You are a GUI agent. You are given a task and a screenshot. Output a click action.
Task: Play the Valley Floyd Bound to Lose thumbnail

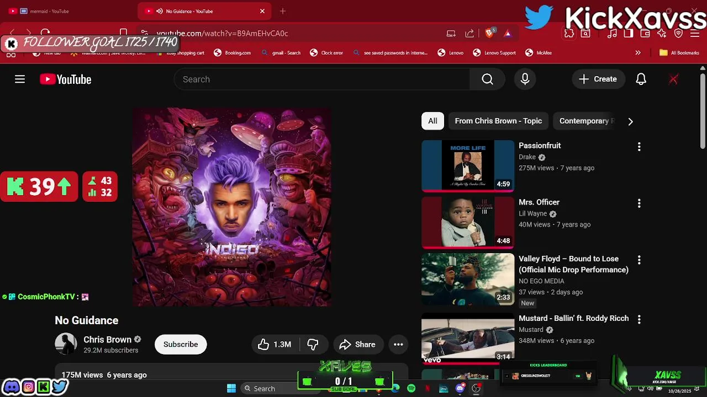pyautogui.click(x=468, y=279)
